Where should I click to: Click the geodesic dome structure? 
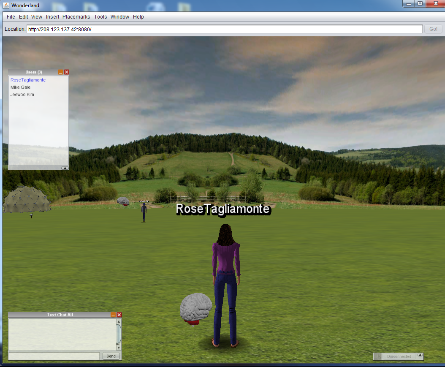tap(27, 199)
